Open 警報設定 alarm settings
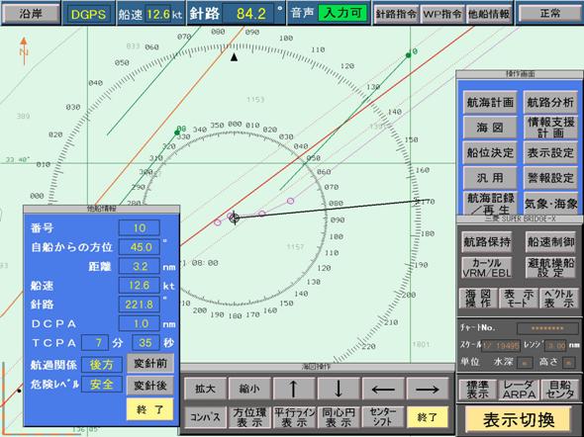The width and height of the screenshot is (584, 437). pyautogui.click(x=550, y=178)
